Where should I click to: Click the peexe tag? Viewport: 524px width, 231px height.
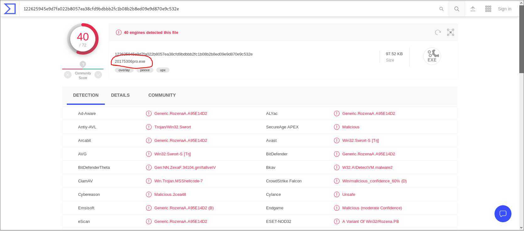(145, 70)
